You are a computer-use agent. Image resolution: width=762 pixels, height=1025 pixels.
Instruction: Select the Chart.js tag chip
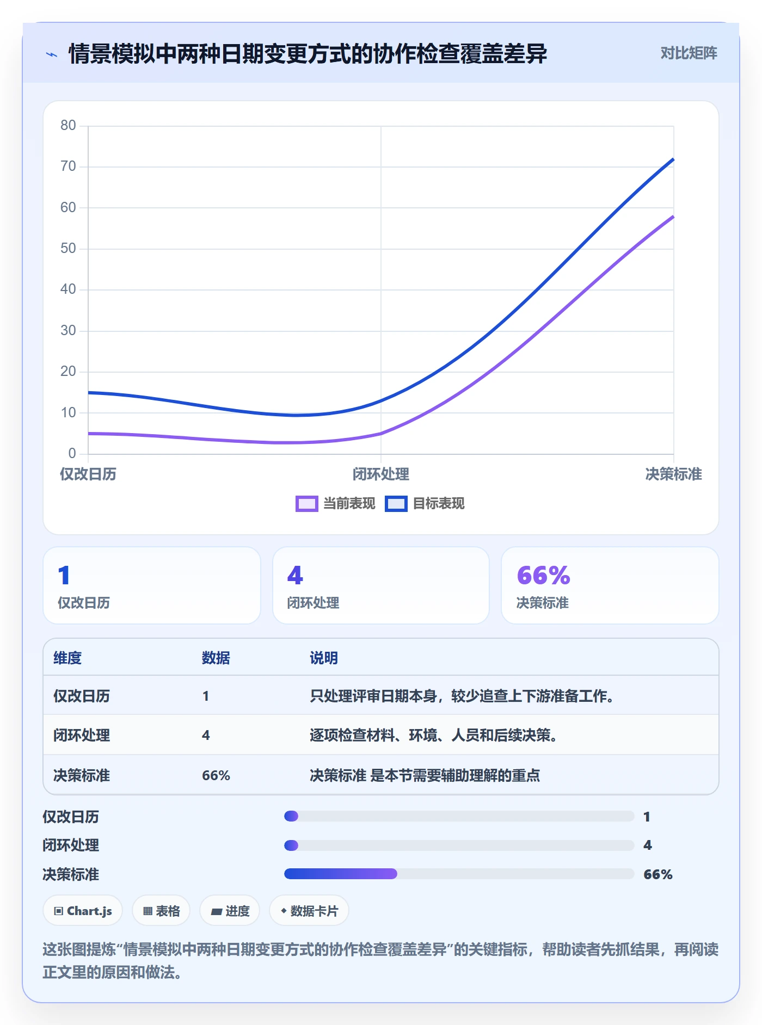[83, 911]
